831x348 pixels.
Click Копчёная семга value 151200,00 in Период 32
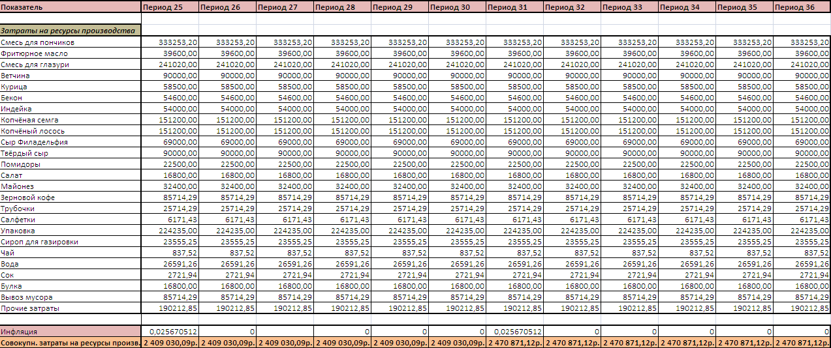pyautogui.click(x=572, y=120)
